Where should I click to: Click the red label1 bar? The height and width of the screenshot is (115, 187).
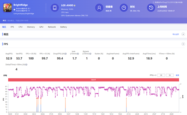click(x=93, y=80)
